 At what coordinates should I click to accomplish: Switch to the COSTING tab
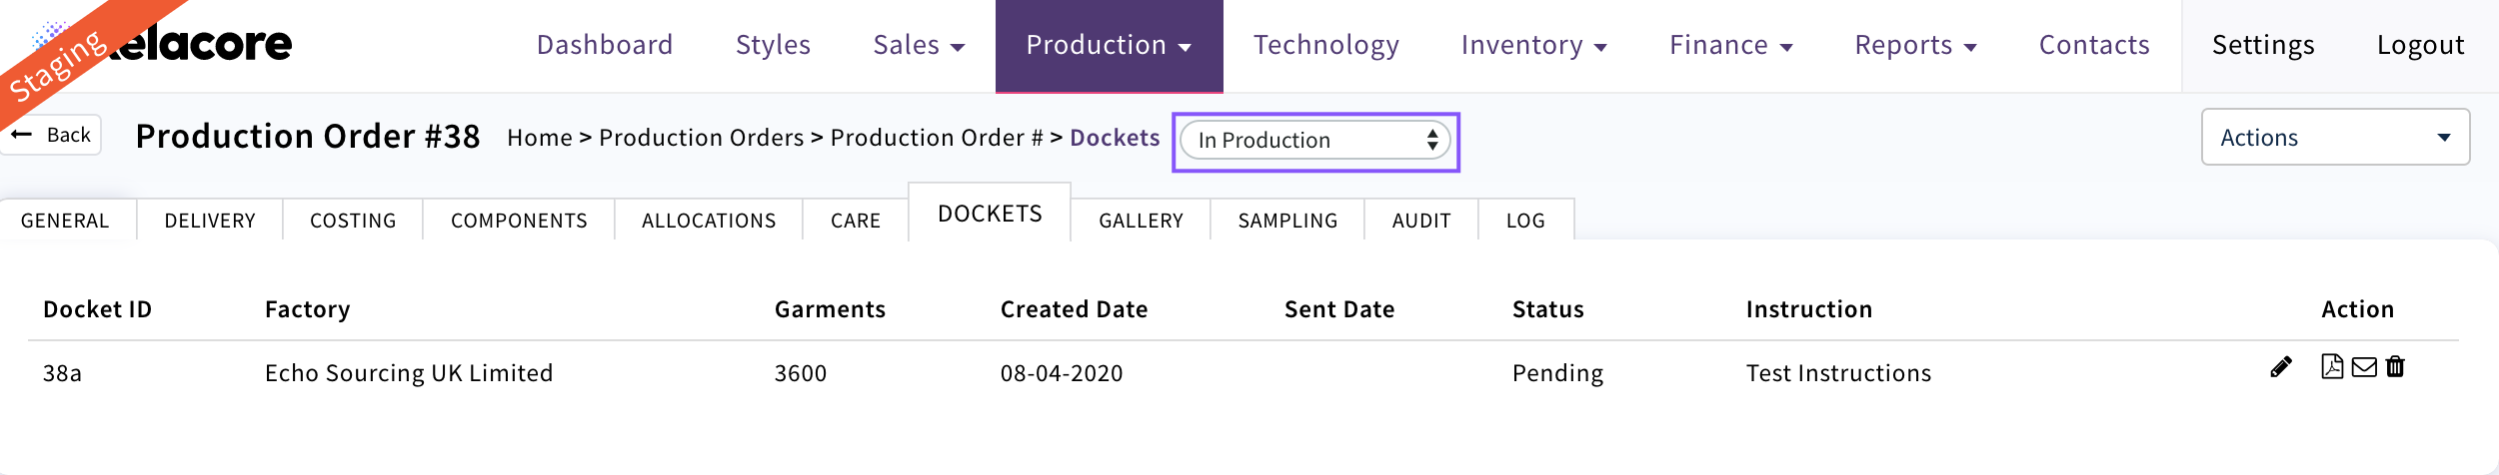point(353,221)
